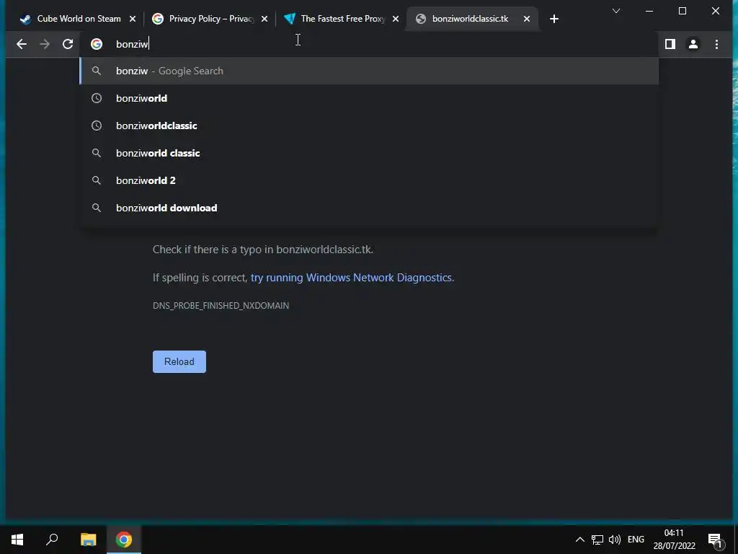This screenshot has height=554, width=738.
Task: Open the side panel icon
Action: pos(670,44)
